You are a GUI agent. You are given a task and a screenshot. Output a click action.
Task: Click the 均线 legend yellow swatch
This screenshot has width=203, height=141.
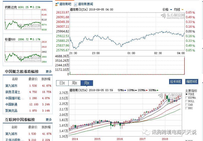[183, 9]
